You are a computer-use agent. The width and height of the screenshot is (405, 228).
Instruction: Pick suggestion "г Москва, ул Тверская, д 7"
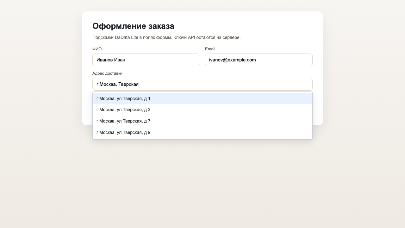pos(202,121)
